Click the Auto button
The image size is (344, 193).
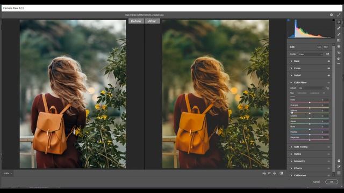pos(319,47)
